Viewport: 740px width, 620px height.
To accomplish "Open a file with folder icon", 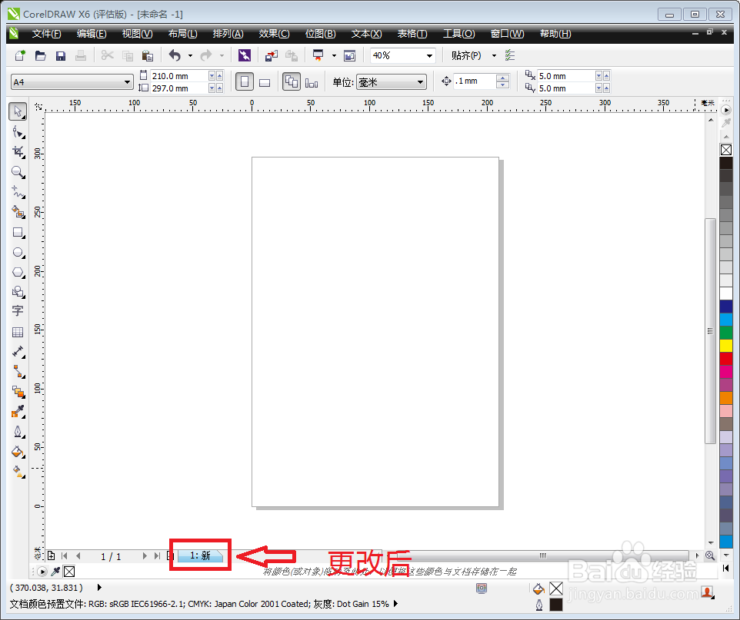I will [41, 55].
